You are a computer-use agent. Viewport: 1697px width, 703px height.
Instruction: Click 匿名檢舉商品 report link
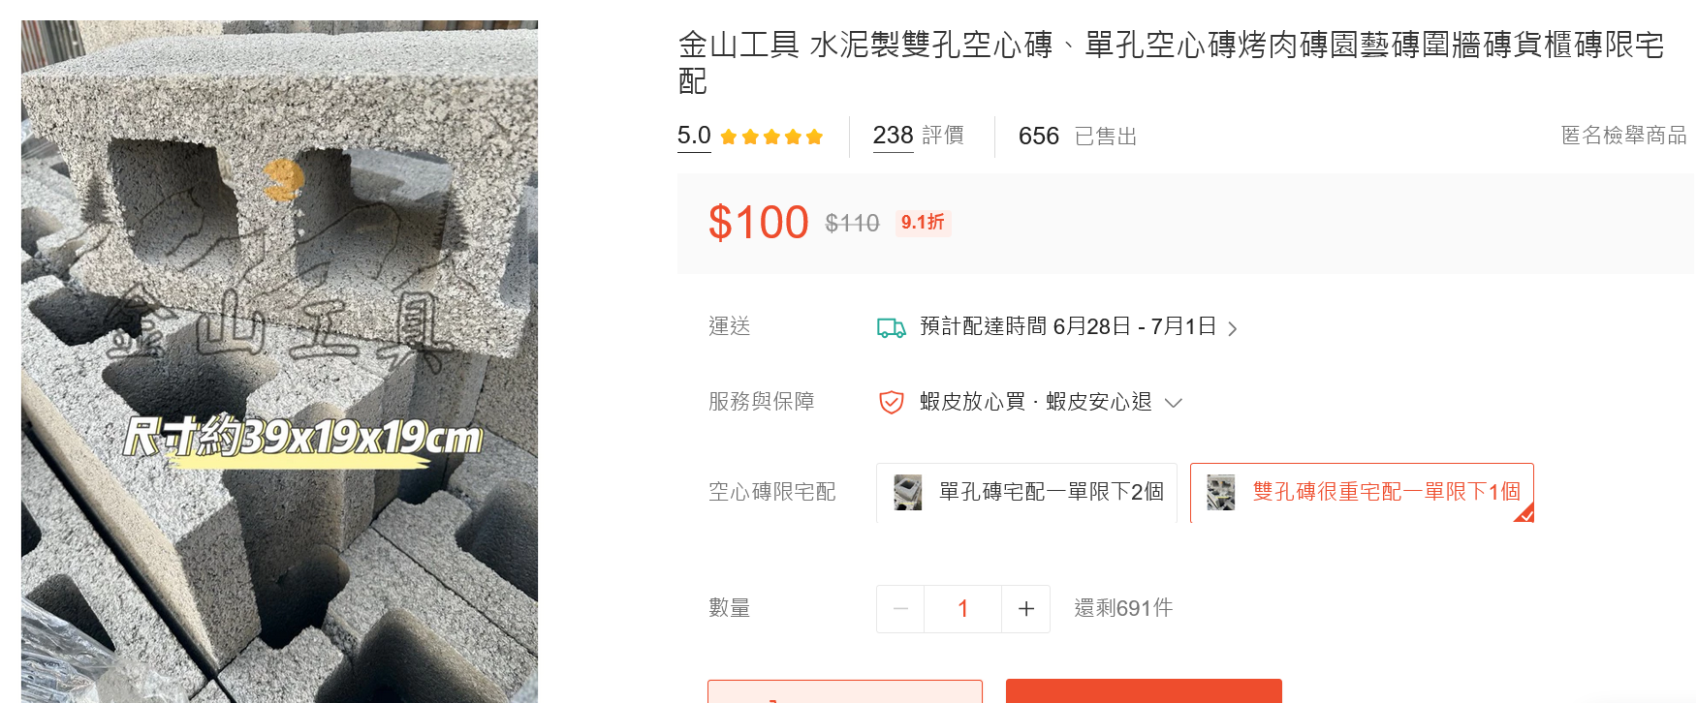(x=1623, y=136)
